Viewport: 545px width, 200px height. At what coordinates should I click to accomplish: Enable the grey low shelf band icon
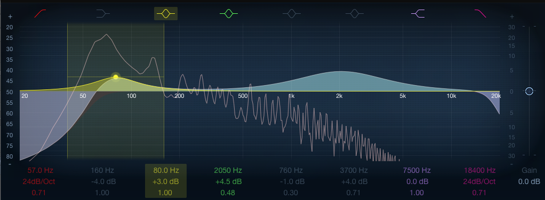click(103, 13)
